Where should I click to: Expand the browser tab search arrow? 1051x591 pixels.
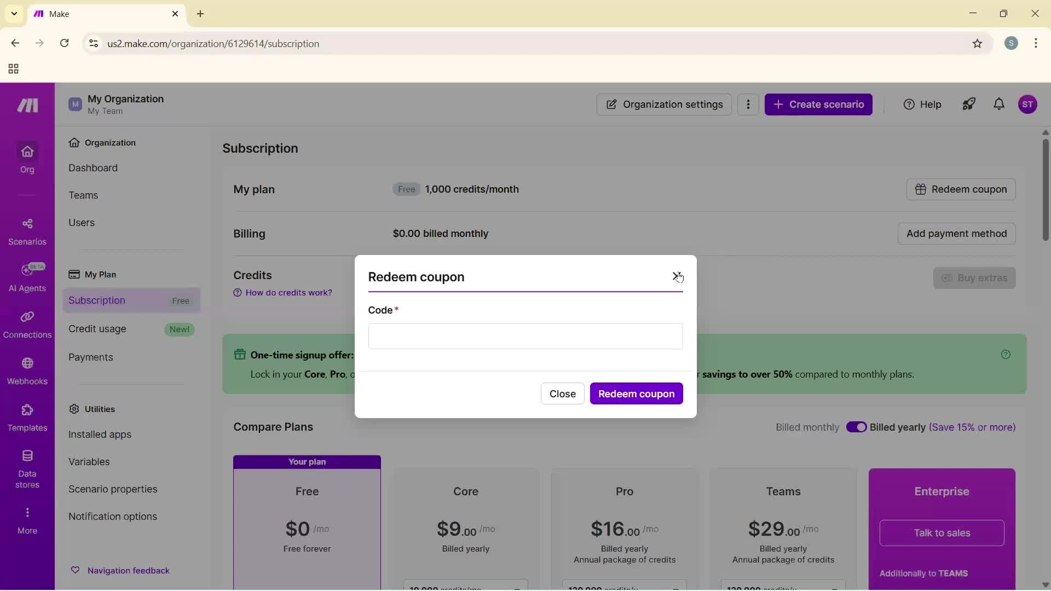tap(14, 14)
